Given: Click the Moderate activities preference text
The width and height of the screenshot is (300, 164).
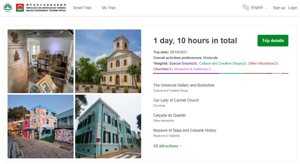Looking at the screenshot, I should tap(210, 58).
